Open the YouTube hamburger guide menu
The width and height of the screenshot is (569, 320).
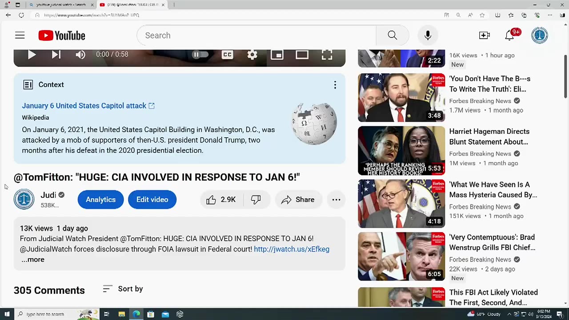click(20, 36)
